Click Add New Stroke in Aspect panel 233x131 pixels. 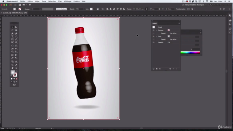[154, 69]
